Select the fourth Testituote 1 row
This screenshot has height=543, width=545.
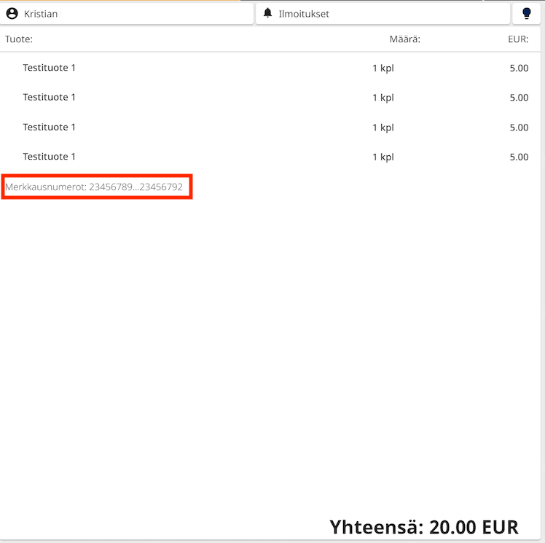pyautogui.click(x=50, y=157)
